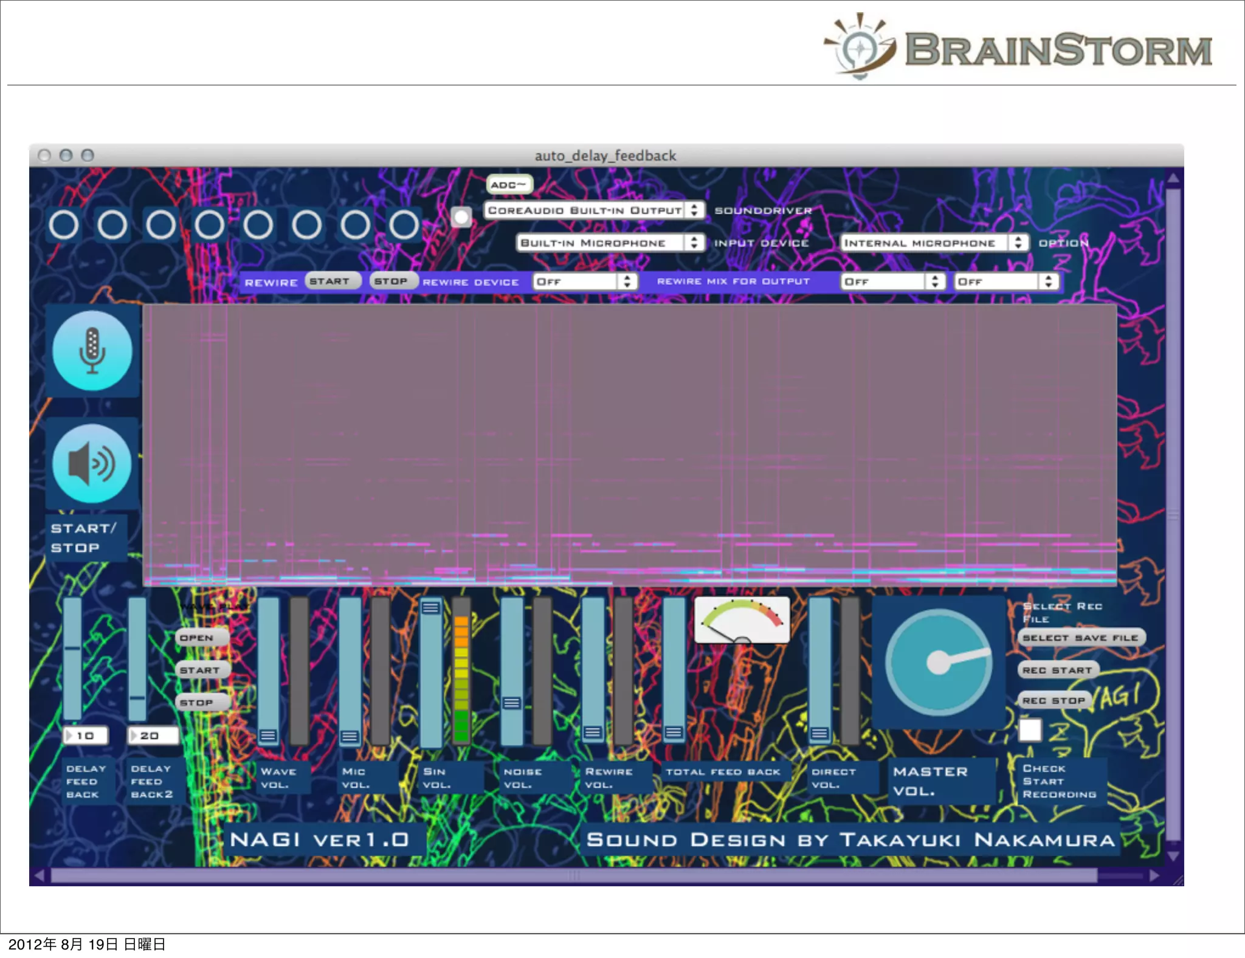Click the Noise Vol. slider handle
Image resolution: width=1245 pixels, height=958 pixels.
[511, 703]
